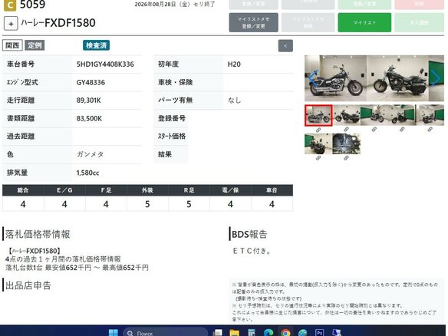Click the taskbar search box Поиск

166,333
